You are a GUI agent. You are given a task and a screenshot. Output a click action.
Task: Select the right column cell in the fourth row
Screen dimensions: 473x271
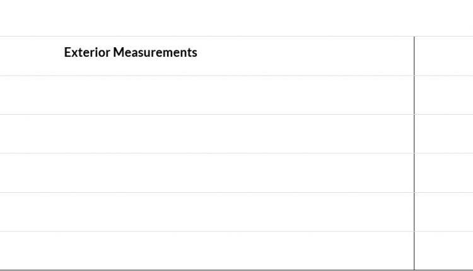click(x=444, y=173)
